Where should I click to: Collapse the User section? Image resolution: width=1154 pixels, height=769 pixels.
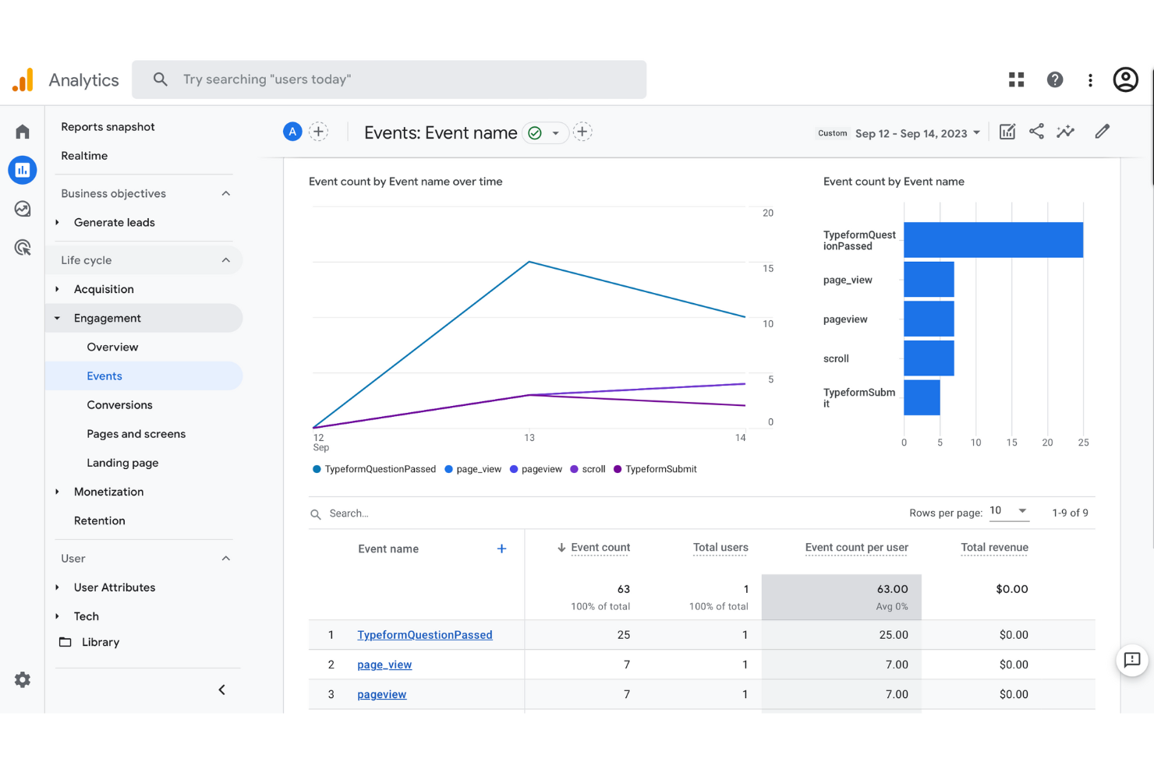[226, 559]
